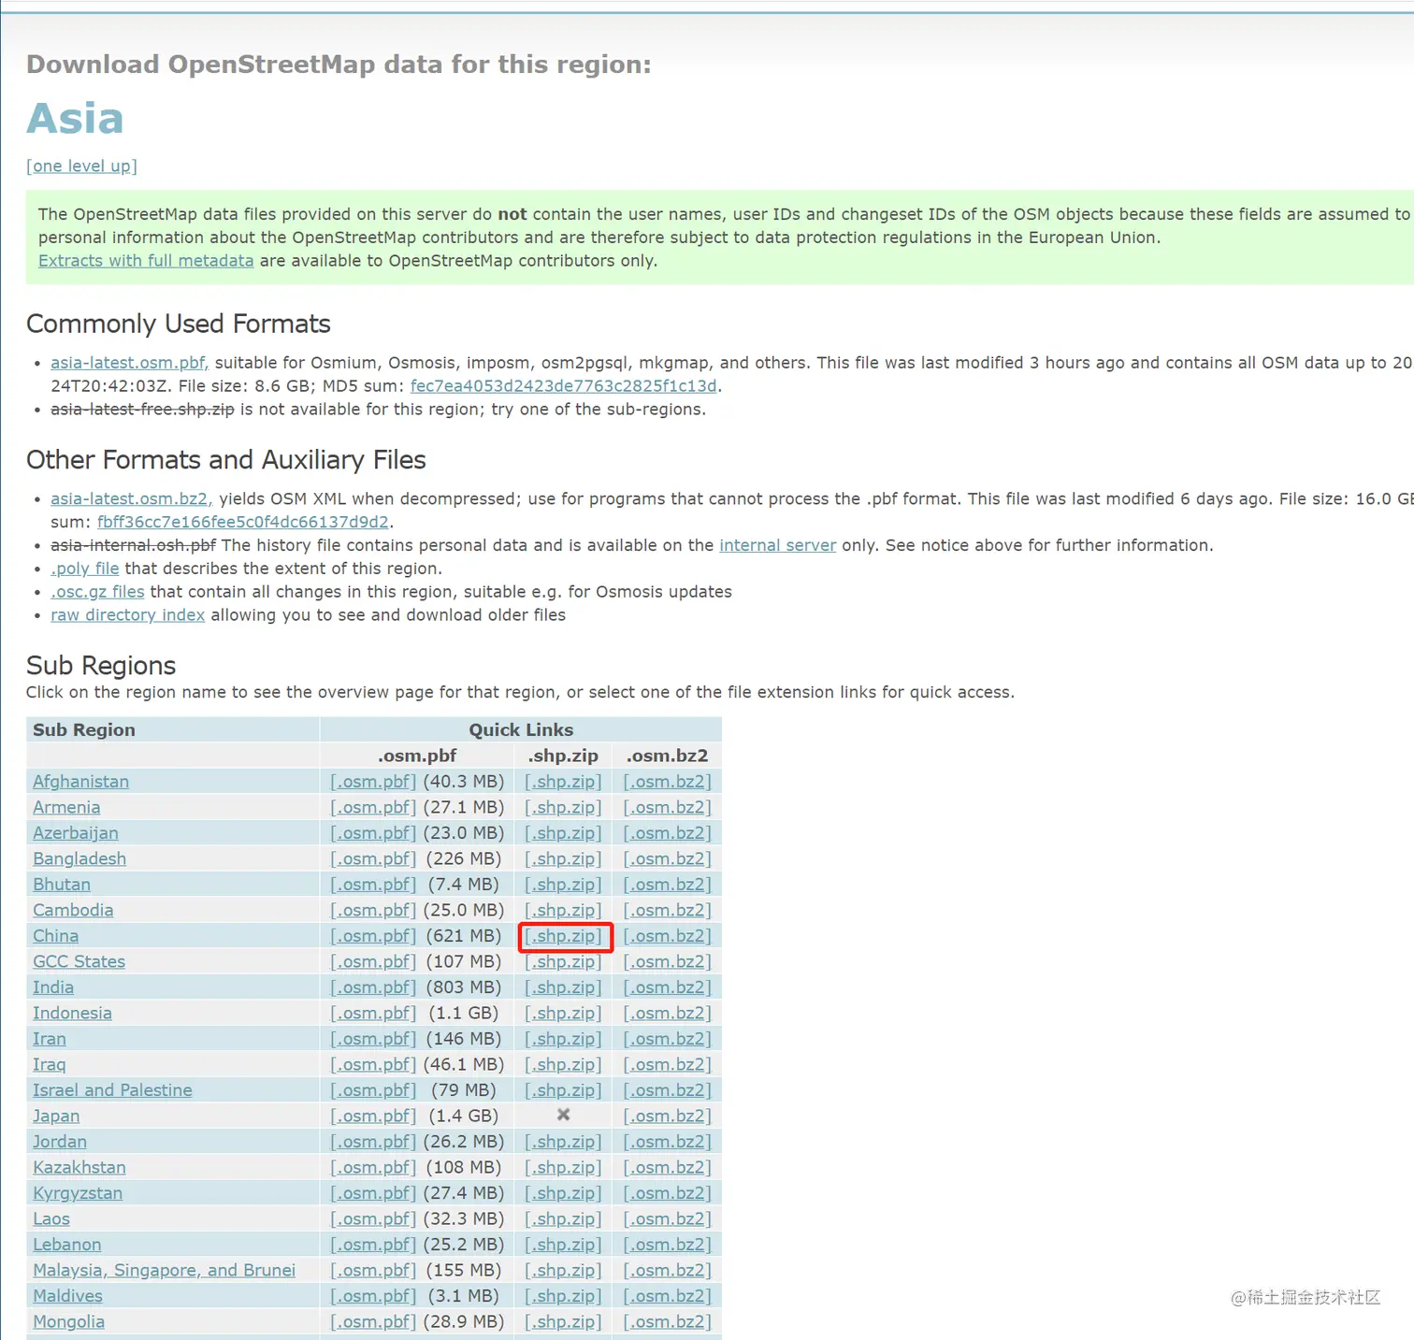The height and width of the screenshot is (1340, 1414).
Task: Open the China sub region page
Action: coord(56,936)
